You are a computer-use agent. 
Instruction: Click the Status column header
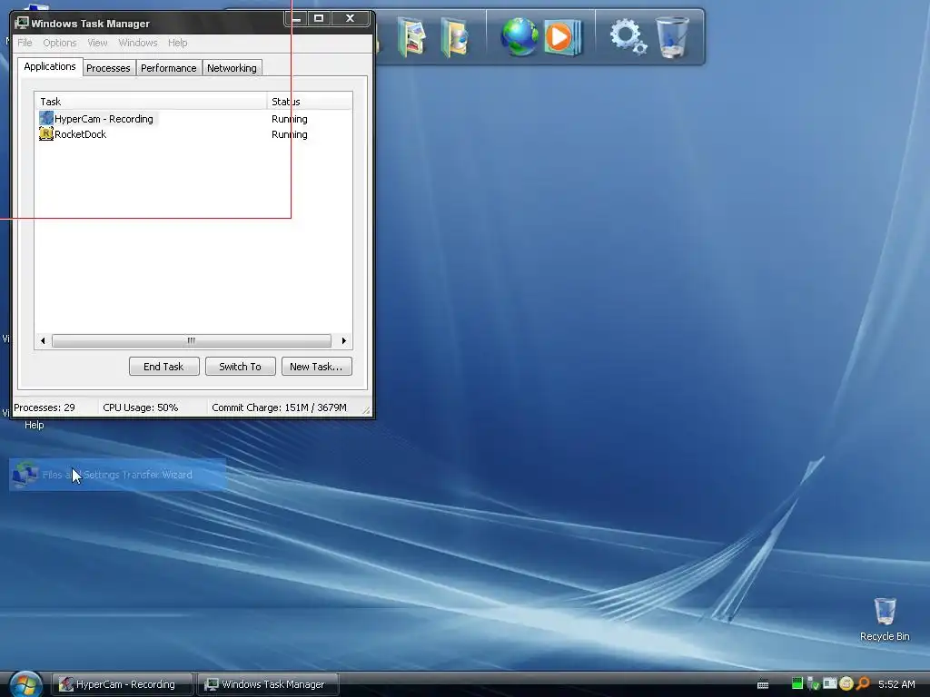click(310, 102)
